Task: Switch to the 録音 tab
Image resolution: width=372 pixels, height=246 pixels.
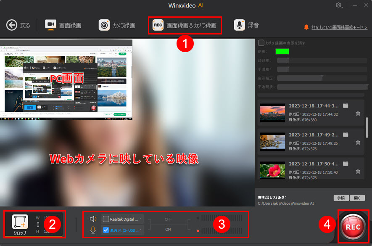Action: click(x=246, y=25)
